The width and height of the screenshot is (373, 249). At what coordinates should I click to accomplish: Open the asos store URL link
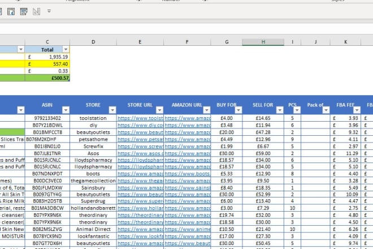140,153
